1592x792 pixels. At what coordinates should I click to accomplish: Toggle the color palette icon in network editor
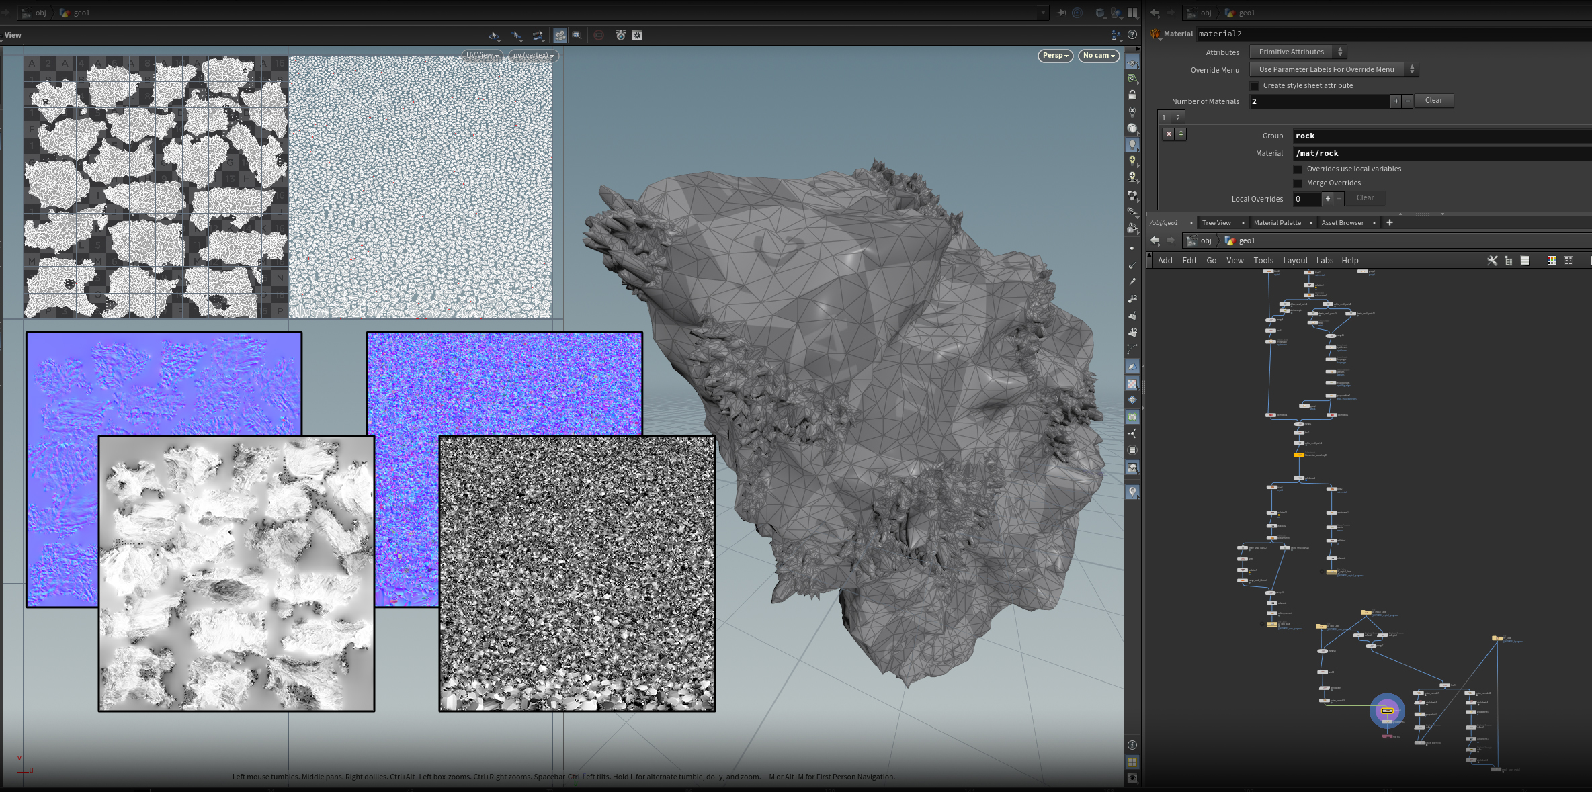[1552, 261]
